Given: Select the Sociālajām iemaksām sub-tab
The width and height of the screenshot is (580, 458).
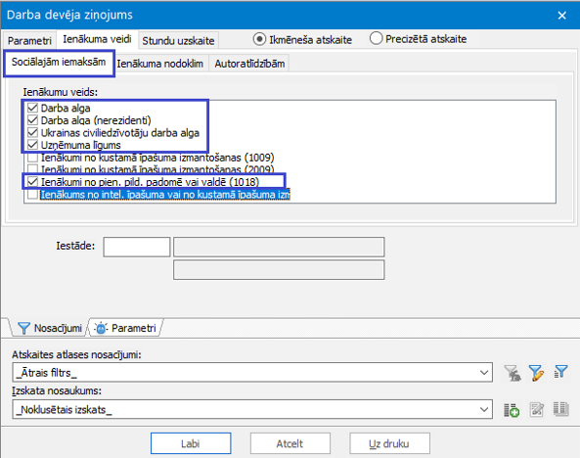Looking at the screenshot, I should 59,62.
